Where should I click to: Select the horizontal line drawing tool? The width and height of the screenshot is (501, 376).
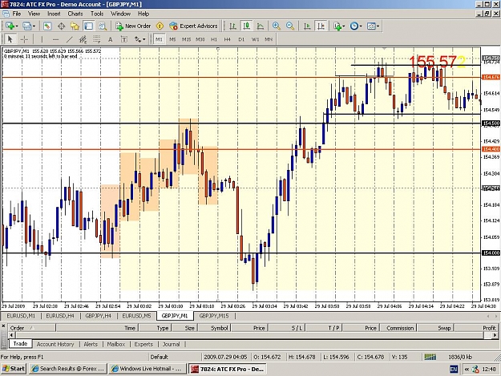pyautogui.click(x=55, y=39)
